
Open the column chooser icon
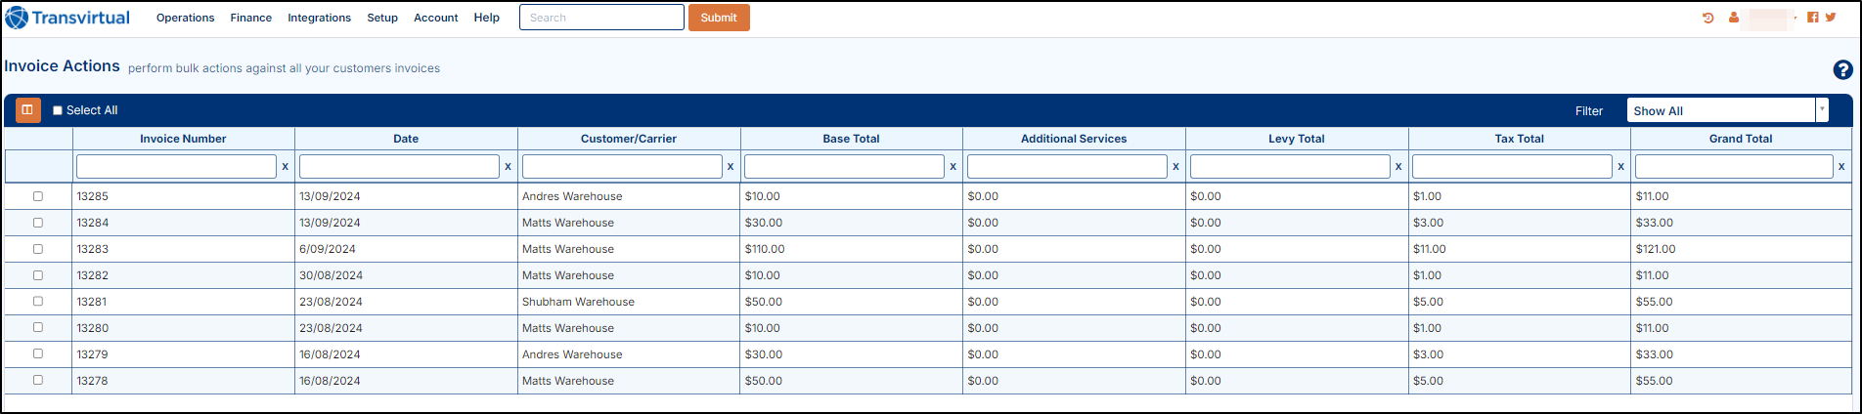click(27, 110)
